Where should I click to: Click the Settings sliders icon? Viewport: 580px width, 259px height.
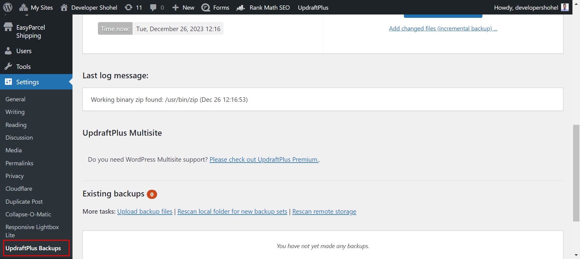[x=8, y=82]
